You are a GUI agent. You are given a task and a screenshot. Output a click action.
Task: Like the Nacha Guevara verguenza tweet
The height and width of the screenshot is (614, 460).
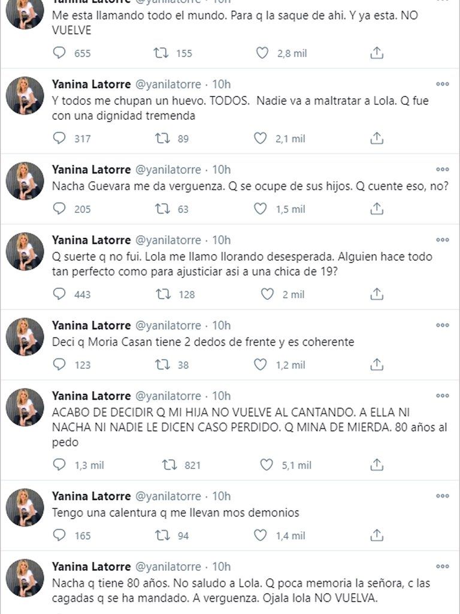[x=261, y=209]
